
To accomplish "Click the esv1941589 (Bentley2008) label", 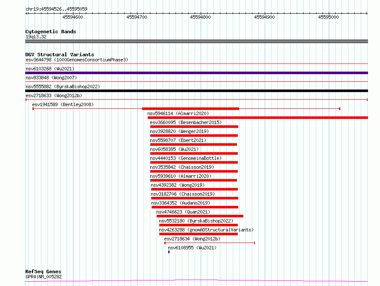I will point(63,104).
